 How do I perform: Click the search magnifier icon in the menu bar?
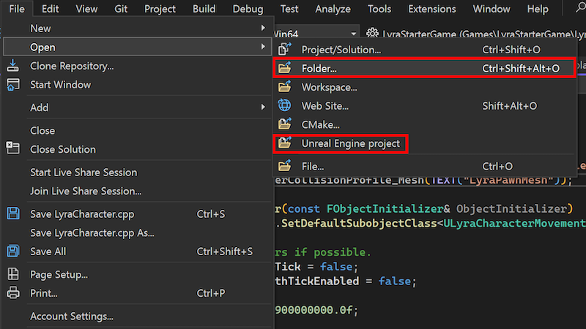click(580, 7)
